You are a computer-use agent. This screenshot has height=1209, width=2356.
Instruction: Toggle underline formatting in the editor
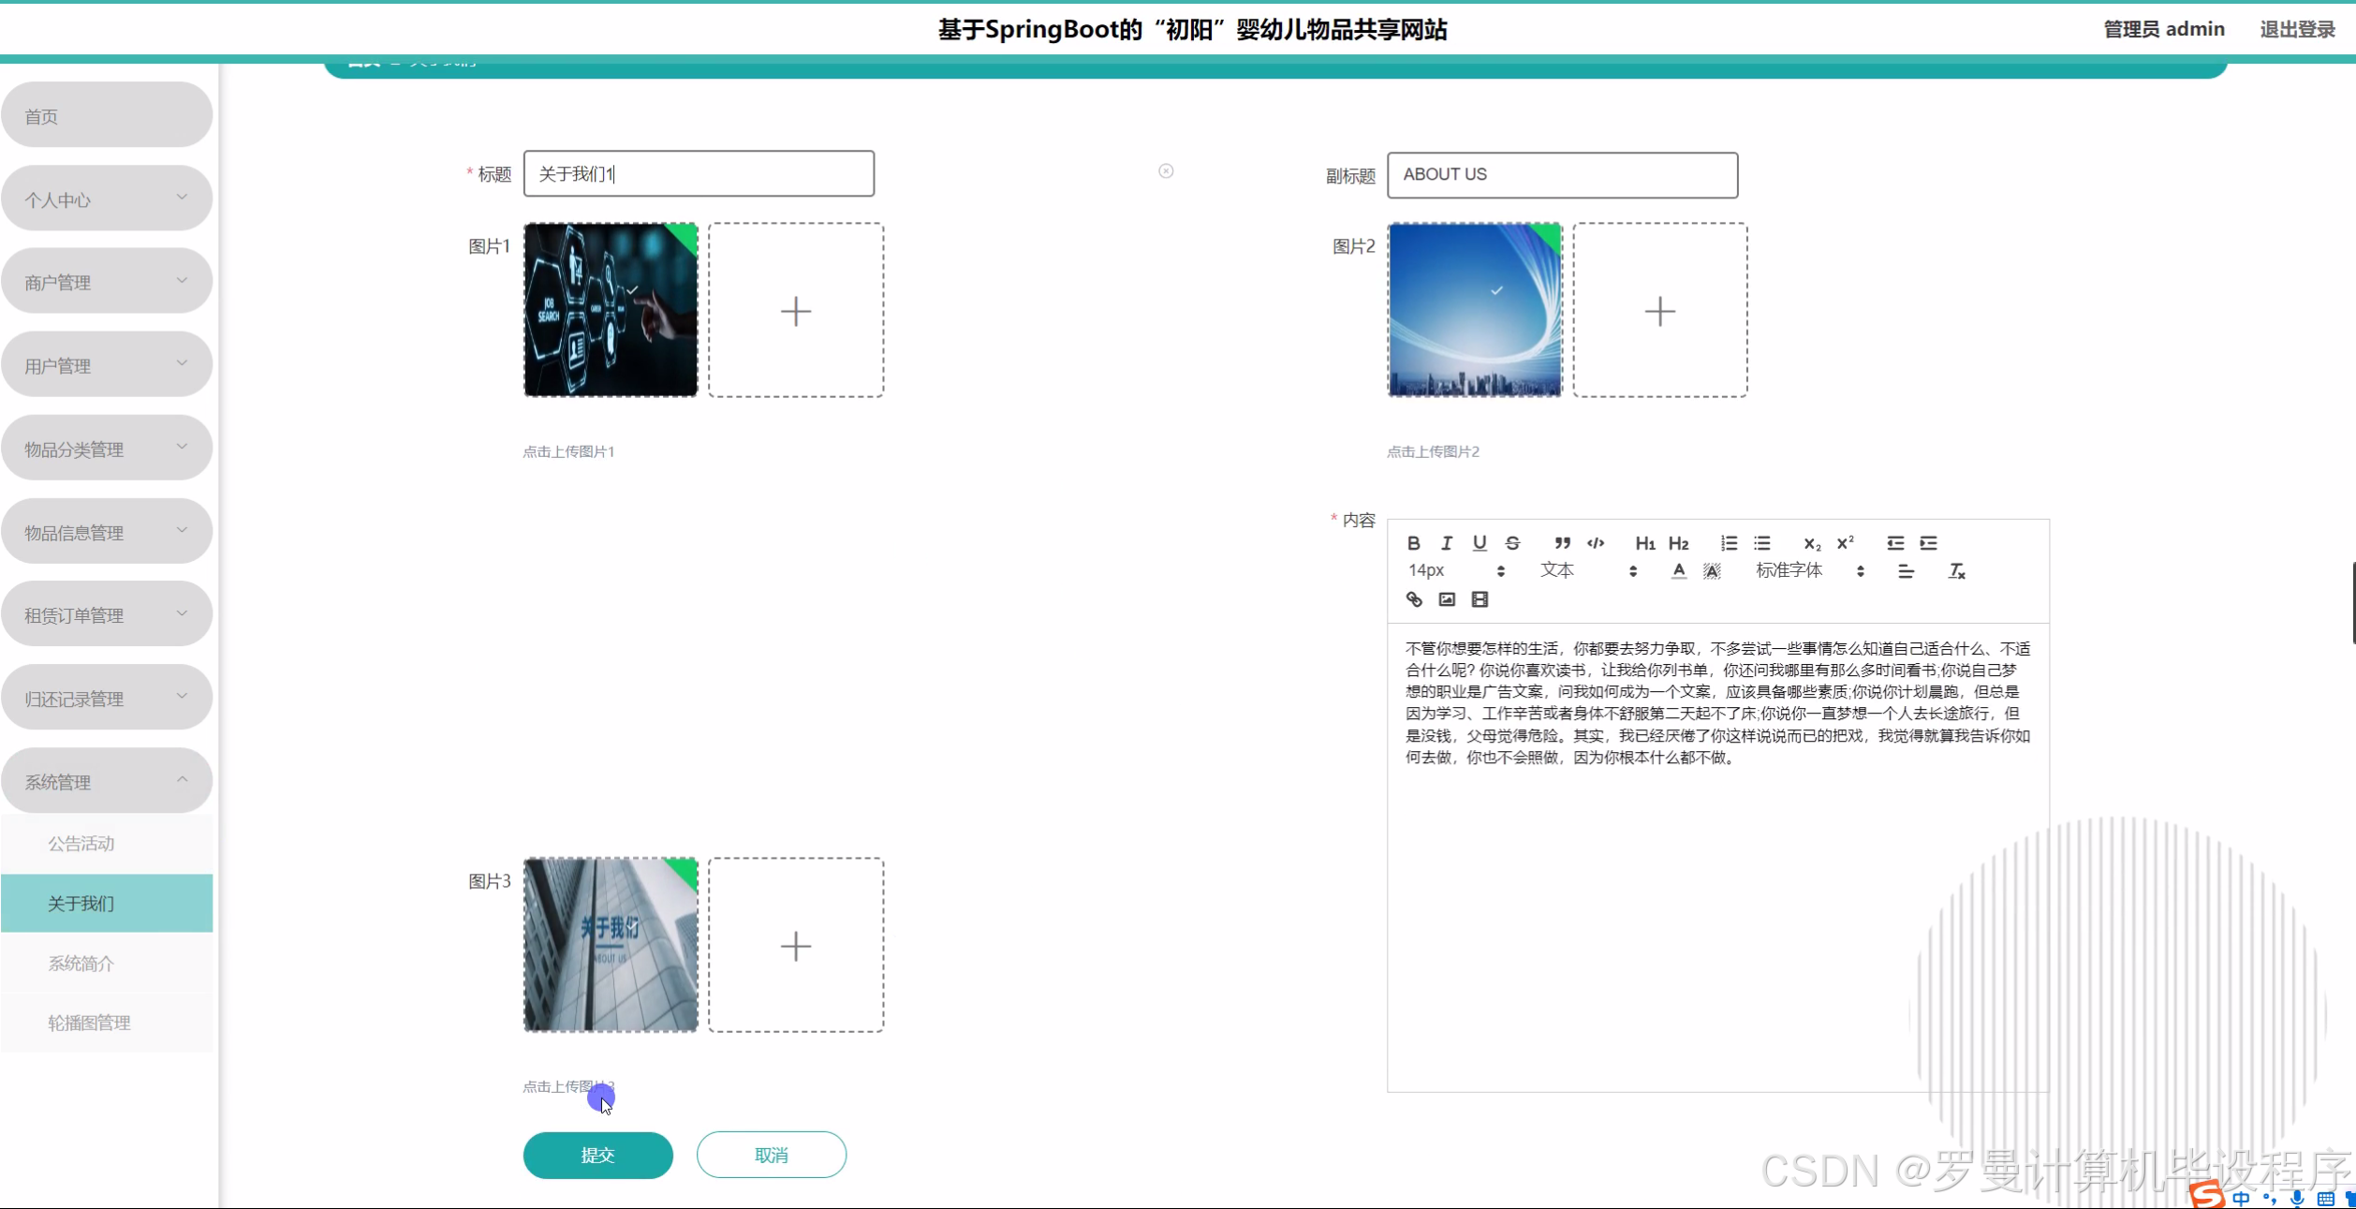coord(1480,543)
